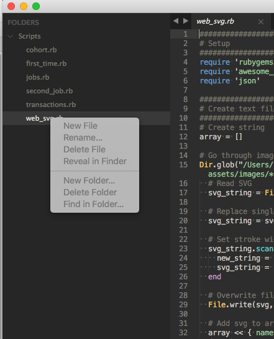Image resolution: width=274 pixels, height=339 pixels.
Task: Select Reveal in Finder
Action: (x=94, y=161)
